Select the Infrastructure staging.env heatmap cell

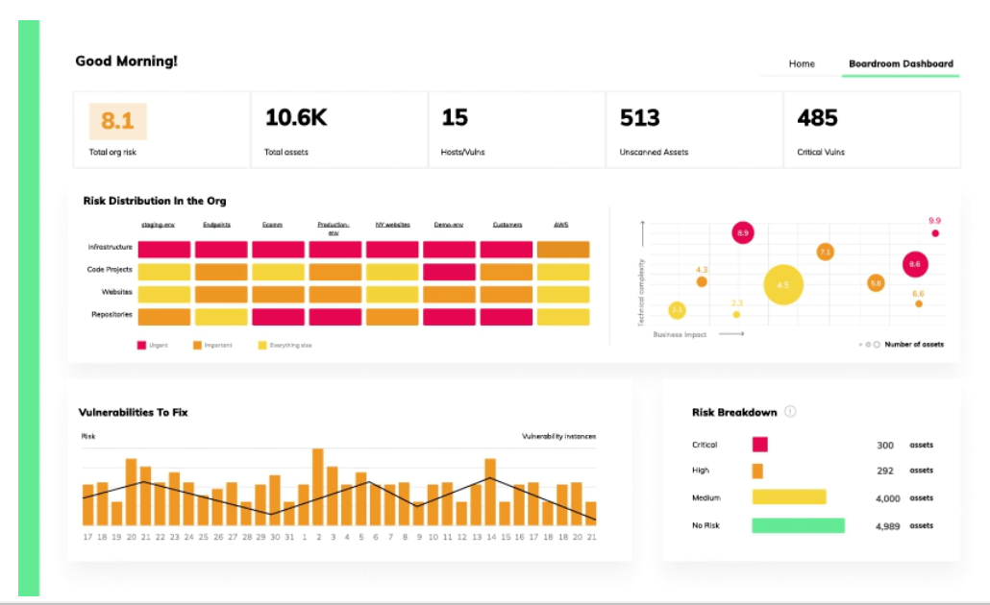pyautogui.click(x=164, y=249)
